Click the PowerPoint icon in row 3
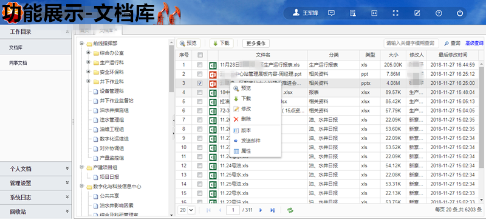The width and height of the screenshot is (486, 220). [213, 84]
